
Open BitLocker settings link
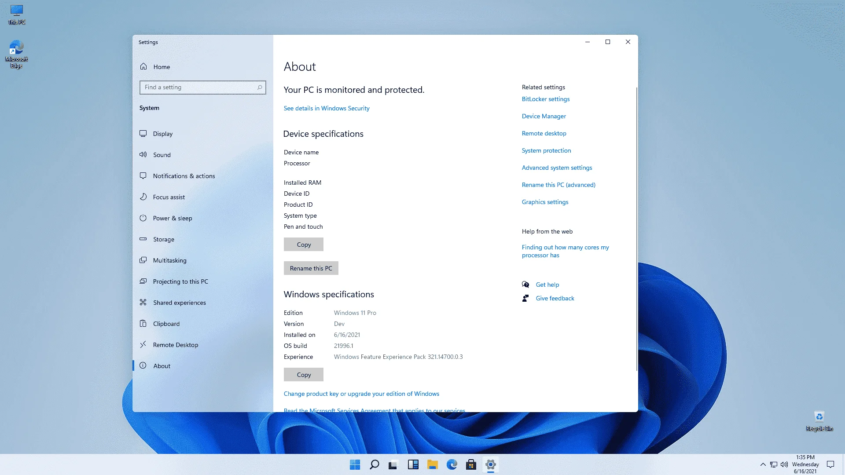click(x=546, y=99)
